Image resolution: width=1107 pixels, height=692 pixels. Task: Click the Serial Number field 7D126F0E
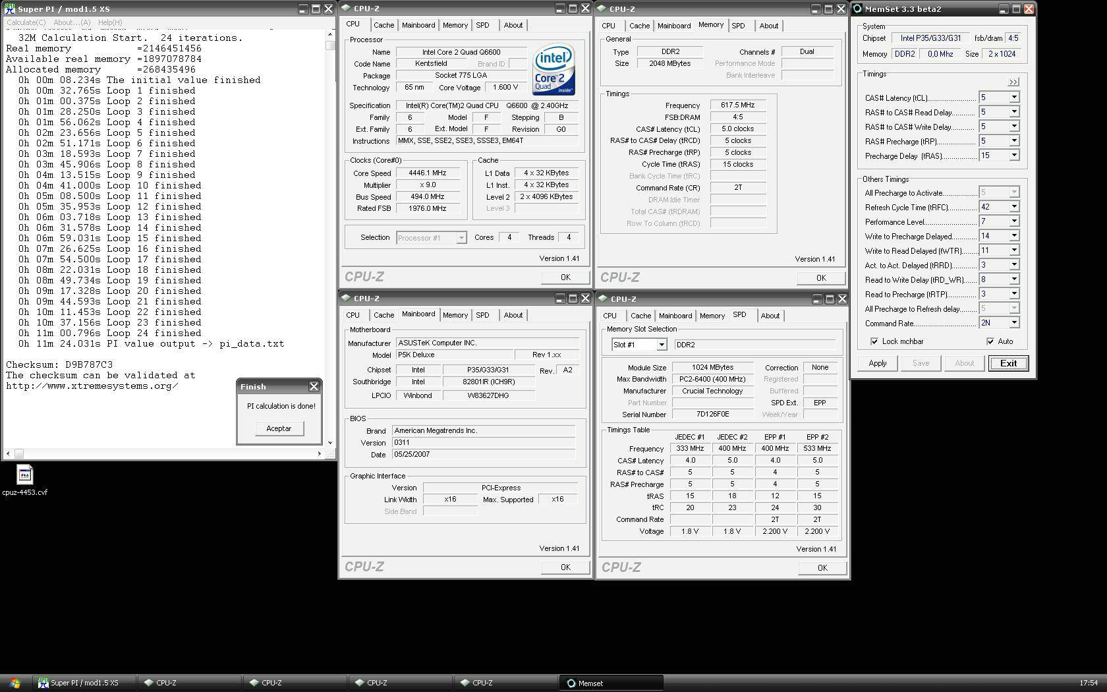click(x=712, y=415)
